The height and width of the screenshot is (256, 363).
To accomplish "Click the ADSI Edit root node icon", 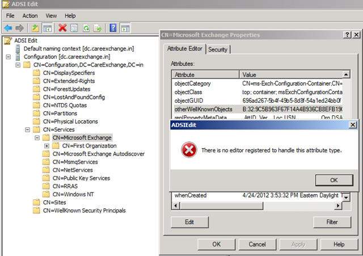I will coord(8,40).
